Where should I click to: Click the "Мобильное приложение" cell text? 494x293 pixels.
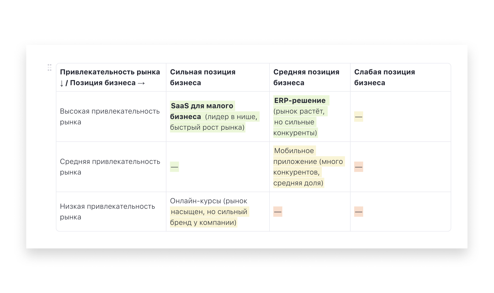pyautogui.click(x=294, y=151)
